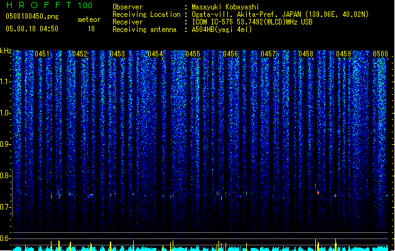Click the 0451 time marker

pyautogui.click(x=42, y=54)
